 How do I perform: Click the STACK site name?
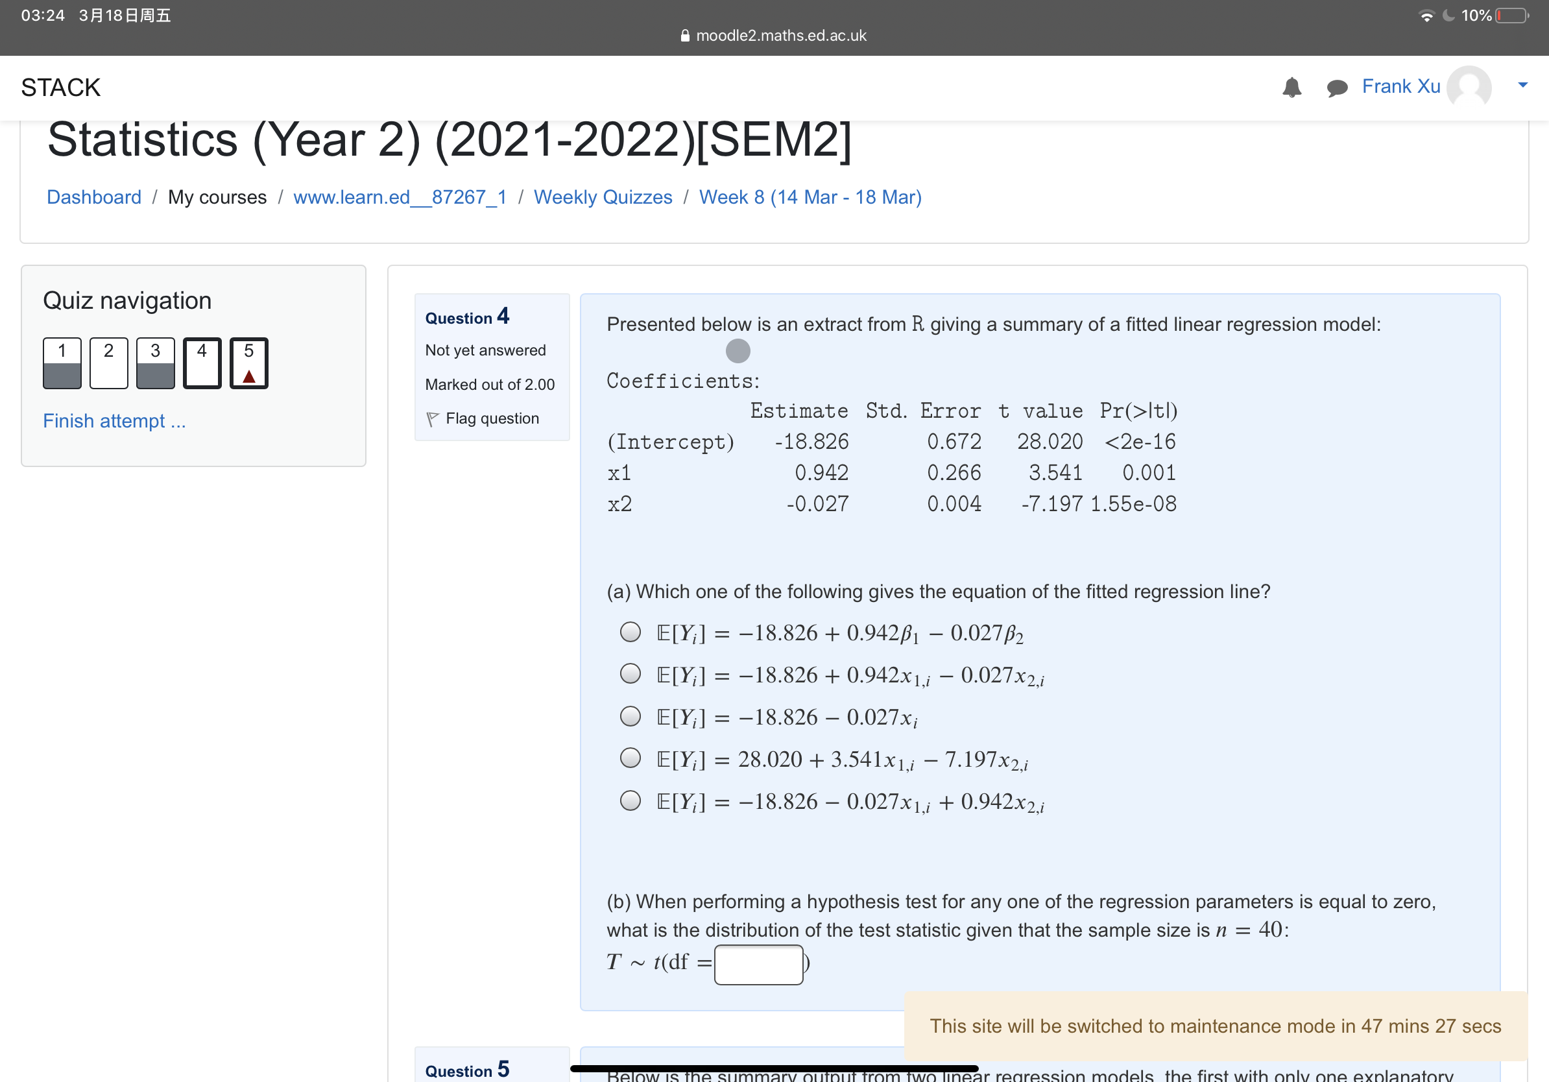pos(61,87)
